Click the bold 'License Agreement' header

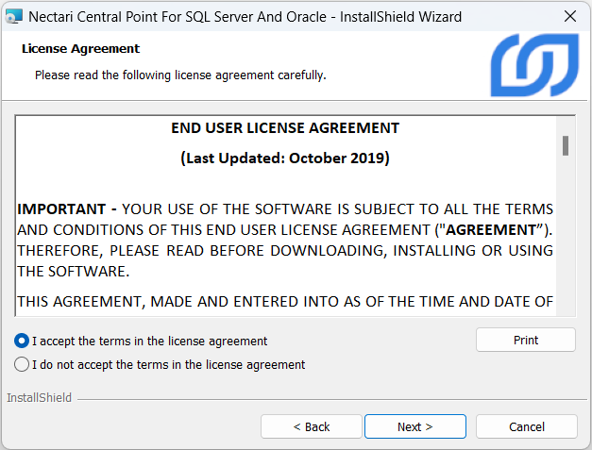coord(80,49)
